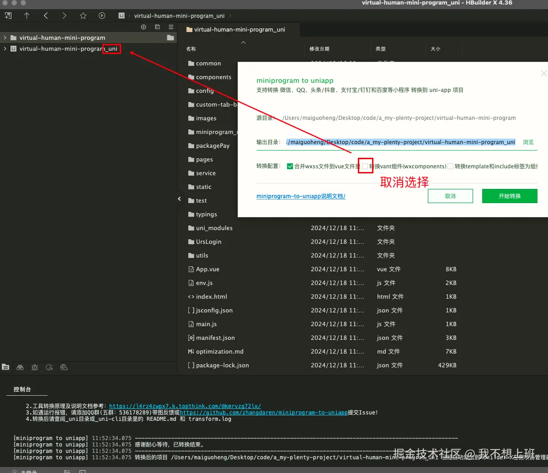
Task: Click the cloud globe icon in the bottom bar
Action: click(x=64, y=367)
